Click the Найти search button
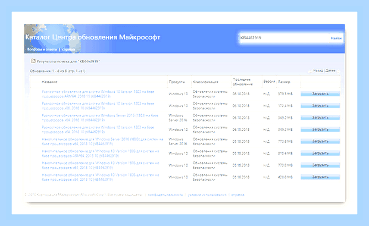The image size is (369, 226). [x=336, y=38]
